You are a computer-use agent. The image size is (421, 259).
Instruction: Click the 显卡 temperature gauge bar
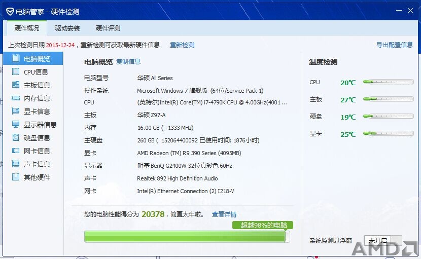pyautogui.click(x=388, y=134)
